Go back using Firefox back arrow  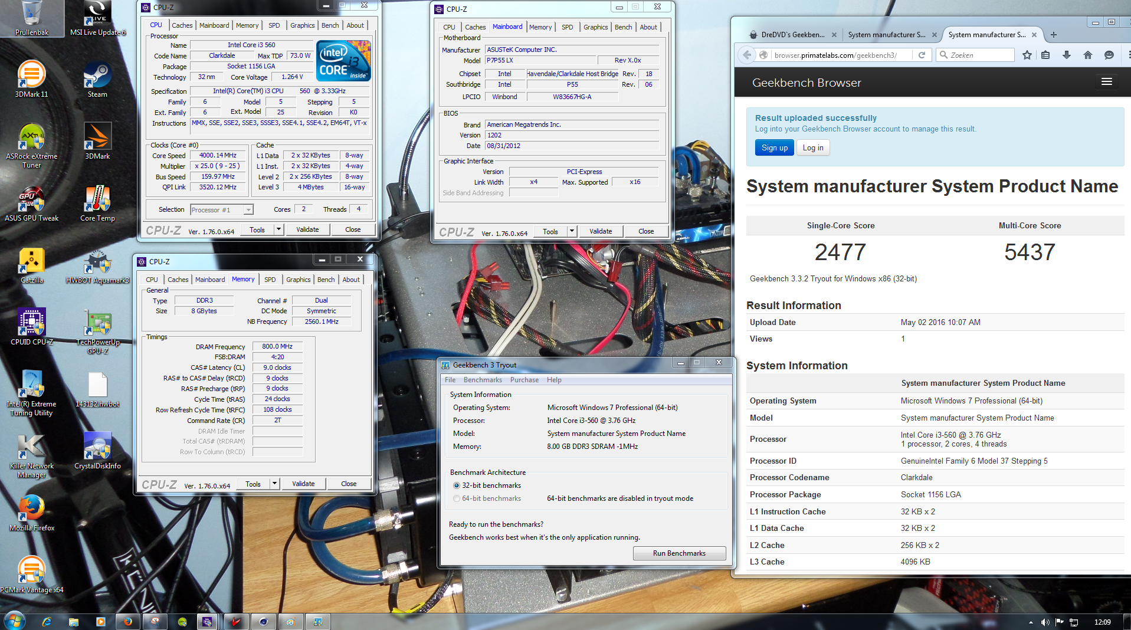pos(747,55)
